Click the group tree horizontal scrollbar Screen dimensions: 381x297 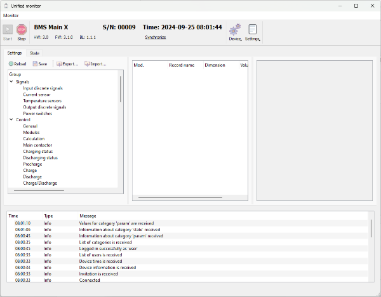point(39,190)
